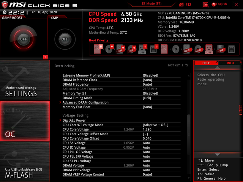The image size is (243, 182).
Task: Select USB floppy boot device icon
Action: [x=220, y=49]
